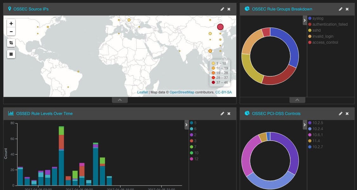Zoom in on the Source IPs map
357x190 pixels.
point(11,23)
